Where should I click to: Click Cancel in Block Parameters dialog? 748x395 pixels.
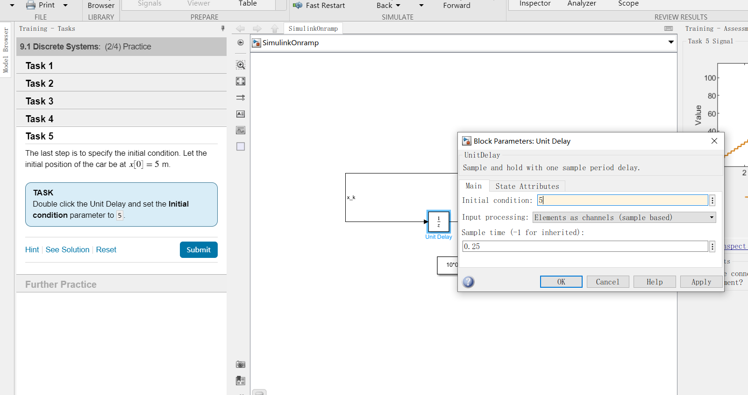click(x=608, y=282)
